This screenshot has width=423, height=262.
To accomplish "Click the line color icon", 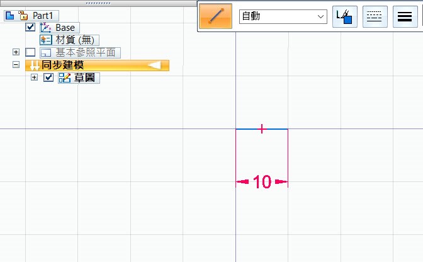I will 344,17.
